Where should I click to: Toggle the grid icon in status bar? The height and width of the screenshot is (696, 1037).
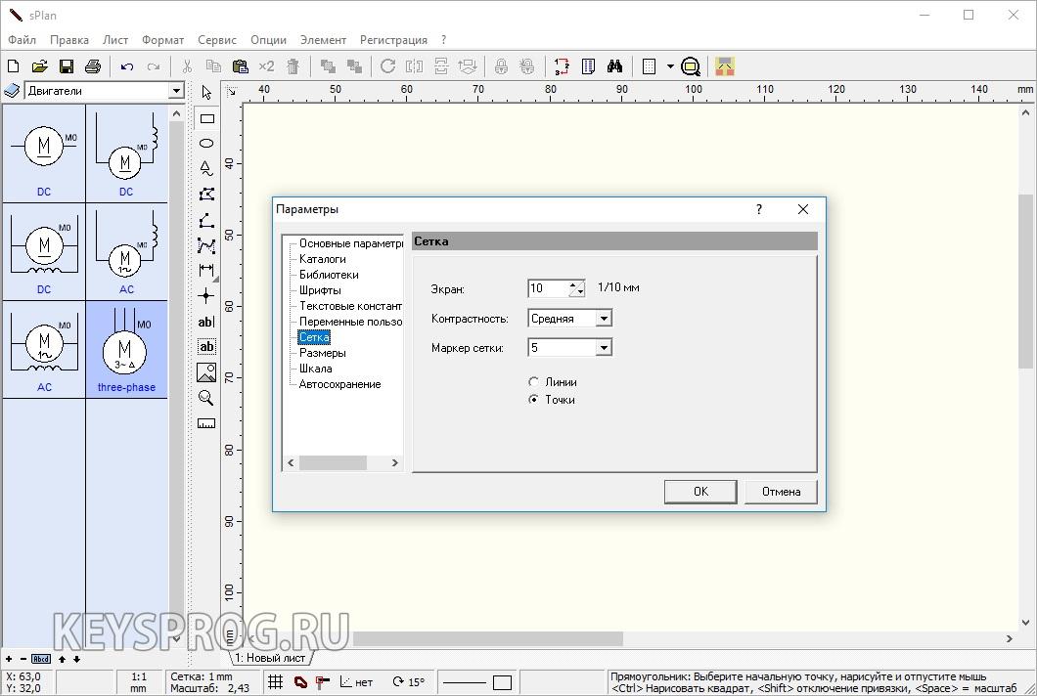click(x=276, y=681)
